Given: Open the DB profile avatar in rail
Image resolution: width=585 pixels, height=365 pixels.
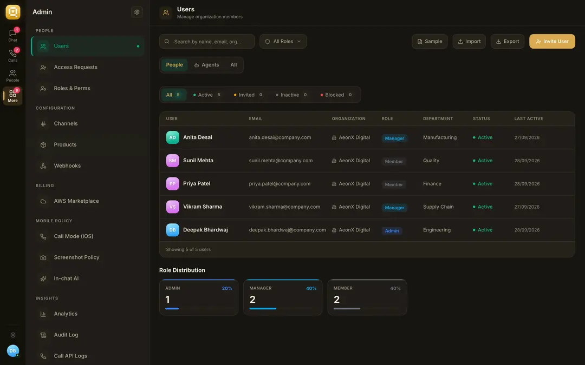Looking at the screenshot, I should coord(12,350).
